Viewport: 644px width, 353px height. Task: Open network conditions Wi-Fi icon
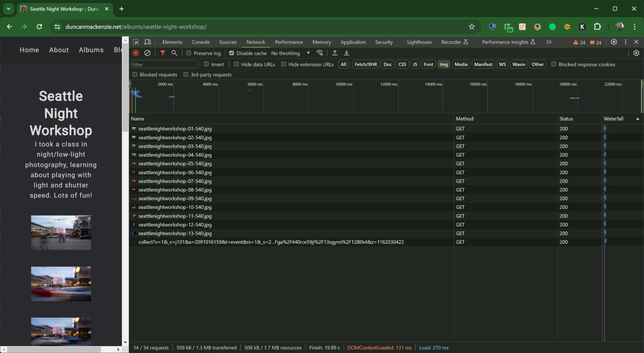[320, 53]
